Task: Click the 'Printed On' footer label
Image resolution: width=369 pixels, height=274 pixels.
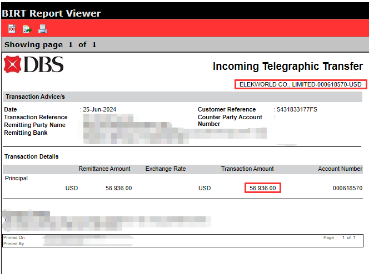Action: (x=14, y=237)
